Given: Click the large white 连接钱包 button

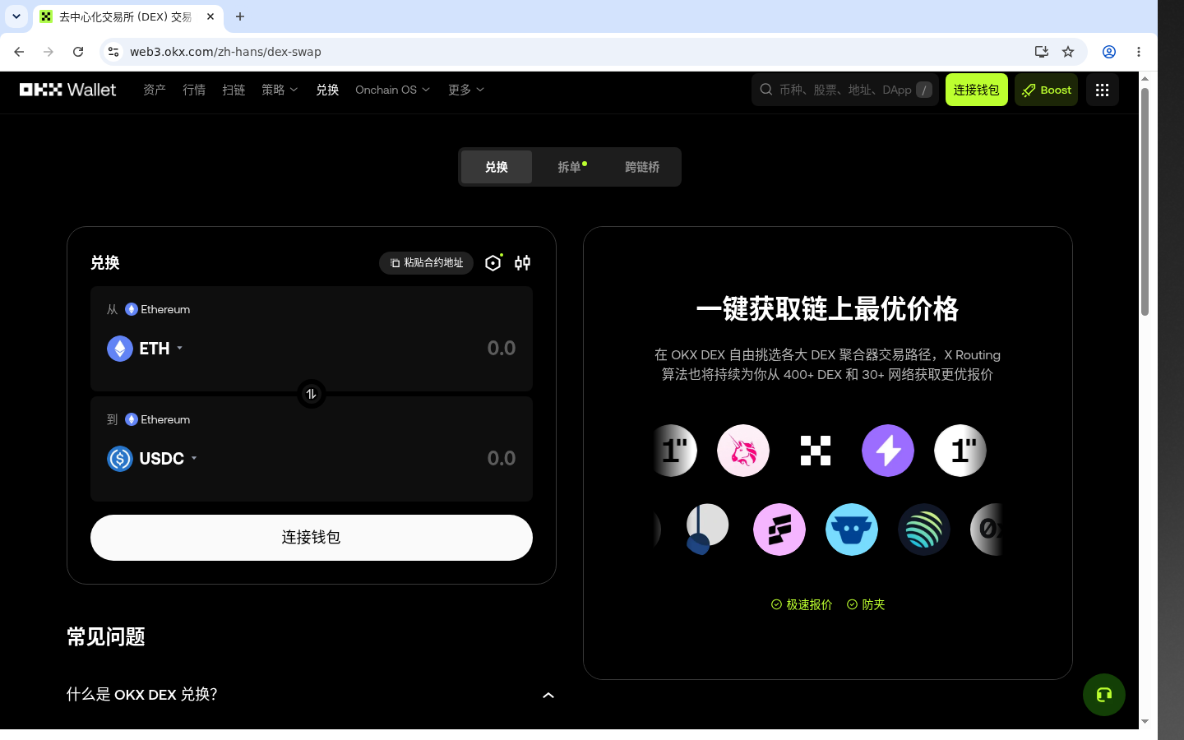Looking at the screenshot, I should pos(312,538).
